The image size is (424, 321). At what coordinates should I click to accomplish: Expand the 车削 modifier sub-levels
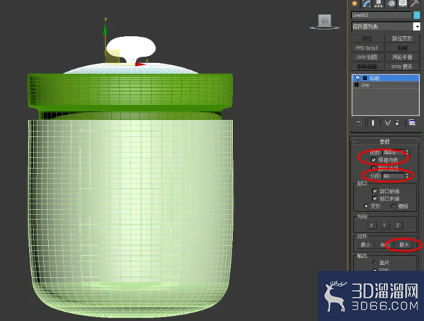point(365,78)
